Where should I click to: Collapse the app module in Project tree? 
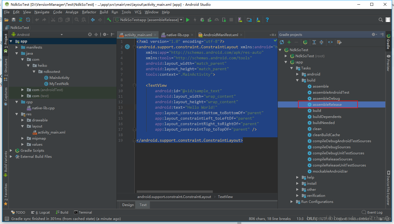[x=11, y=41]
